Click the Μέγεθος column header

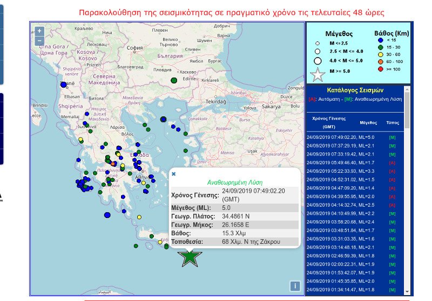(x=368, y=122)
